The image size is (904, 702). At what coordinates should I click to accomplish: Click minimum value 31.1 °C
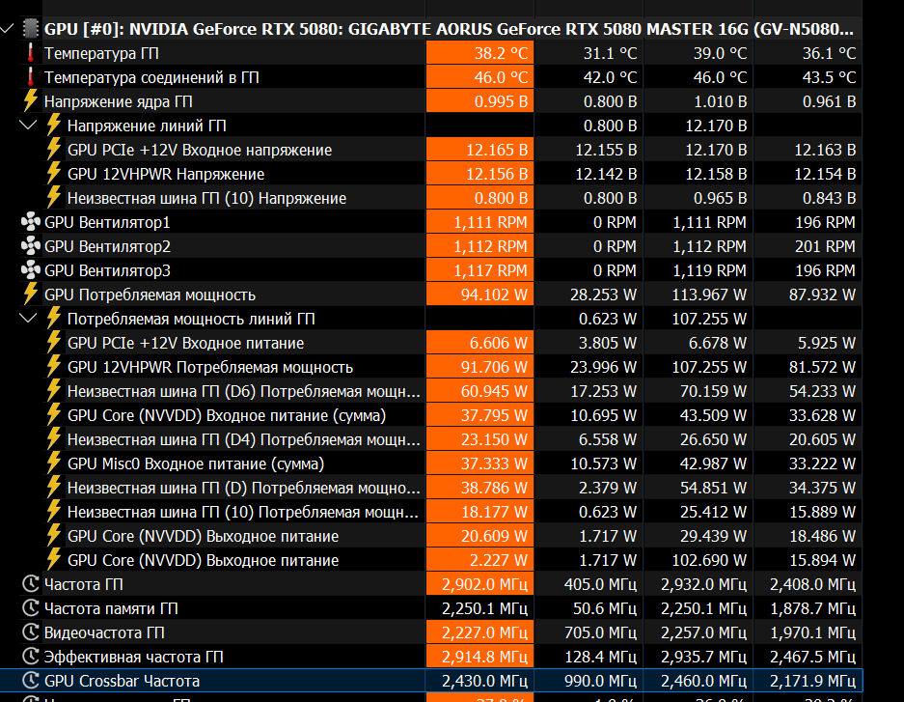click(610, 53)
